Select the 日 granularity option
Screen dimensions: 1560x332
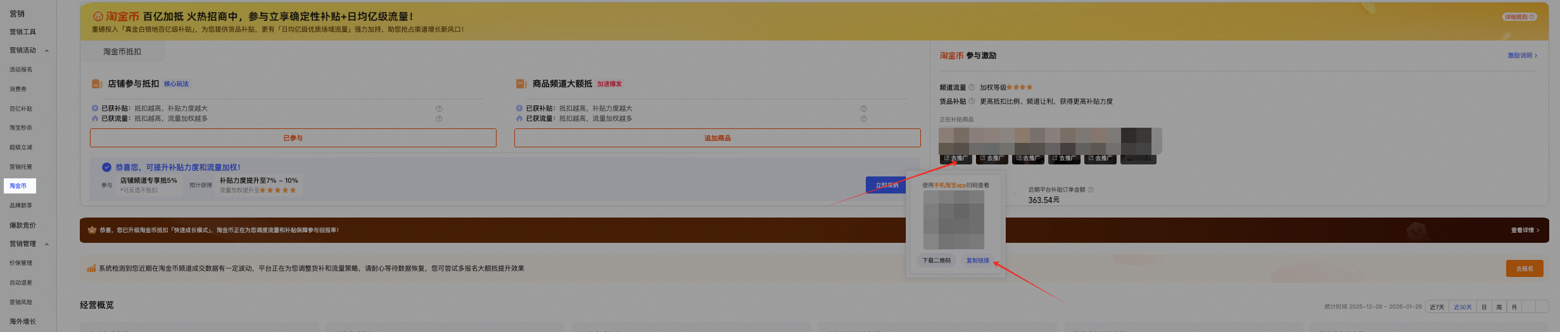[x=1484, y=307]
